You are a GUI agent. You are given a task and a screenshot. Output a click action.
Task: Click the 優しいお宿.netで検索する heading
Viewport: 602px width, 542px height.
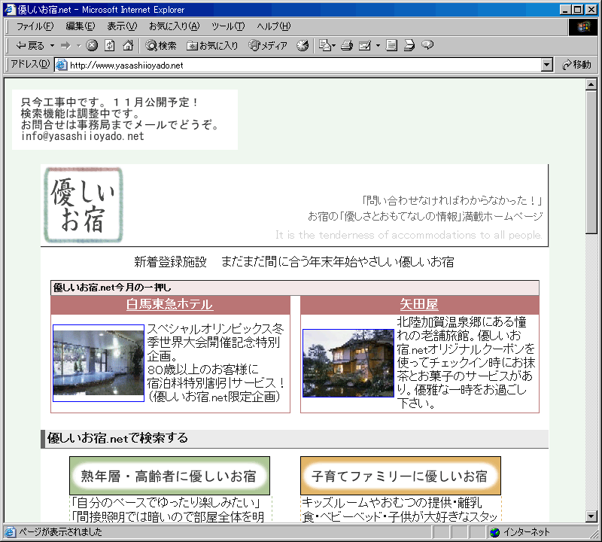pyautogui.click(x=117, y=438)
